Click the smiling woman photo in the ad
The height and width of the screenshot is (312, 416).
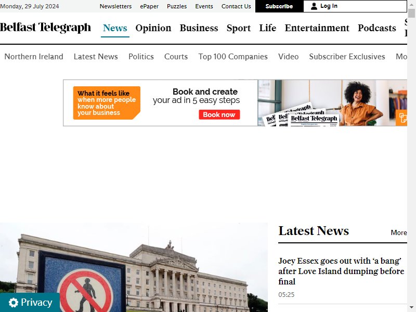coord(360,103)
